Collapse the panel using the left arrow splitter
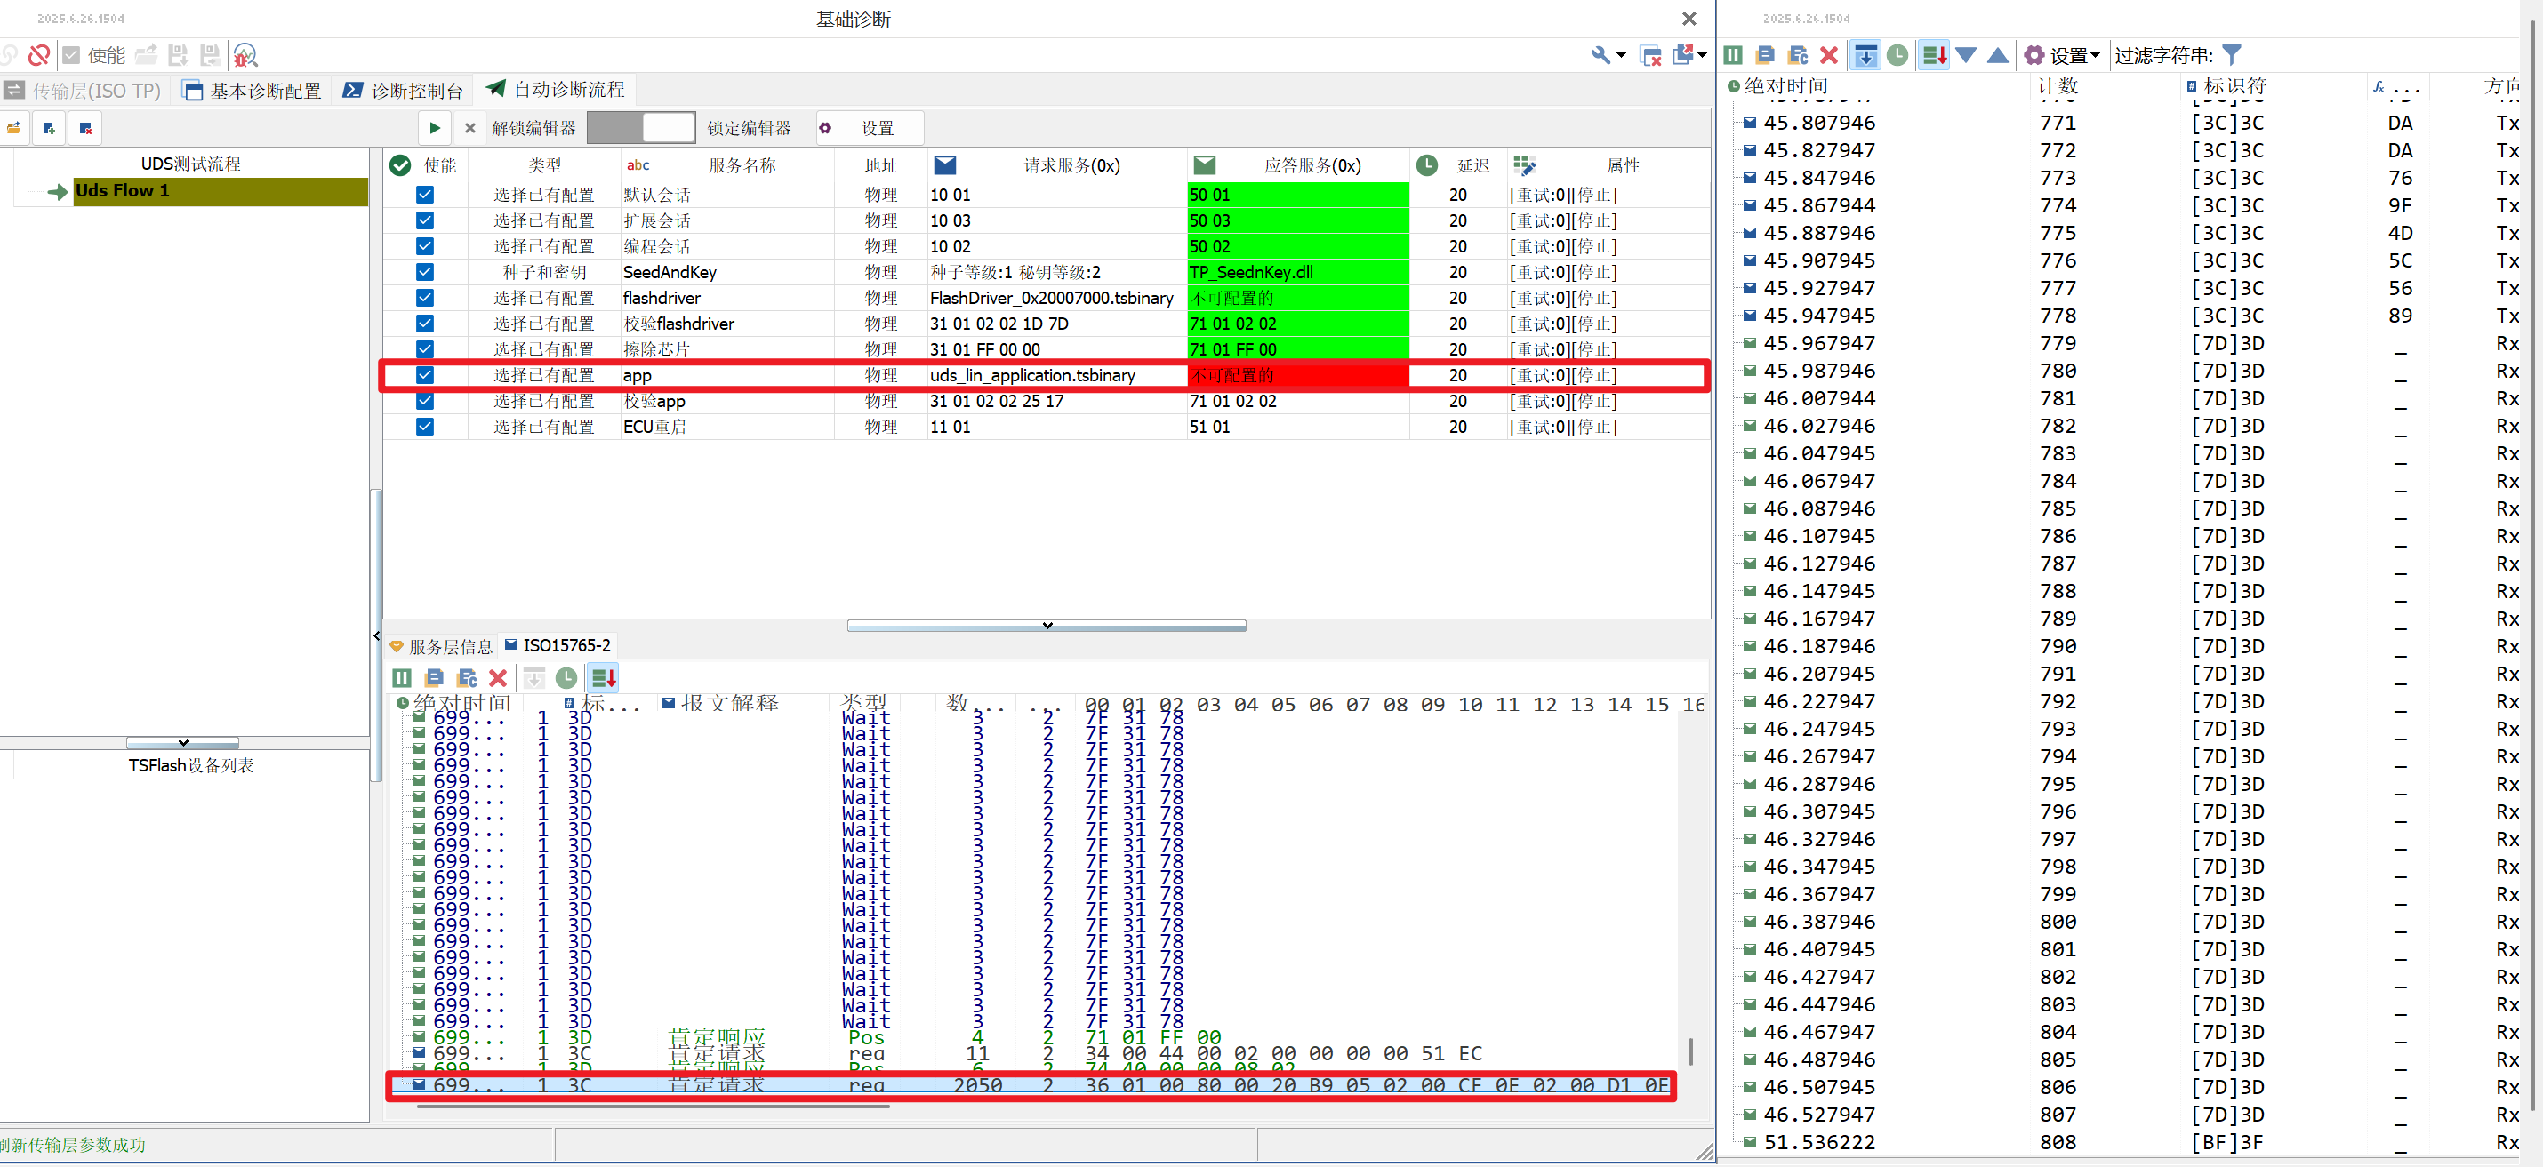This screenshot has height=1167, width=2543. point(376,636)
